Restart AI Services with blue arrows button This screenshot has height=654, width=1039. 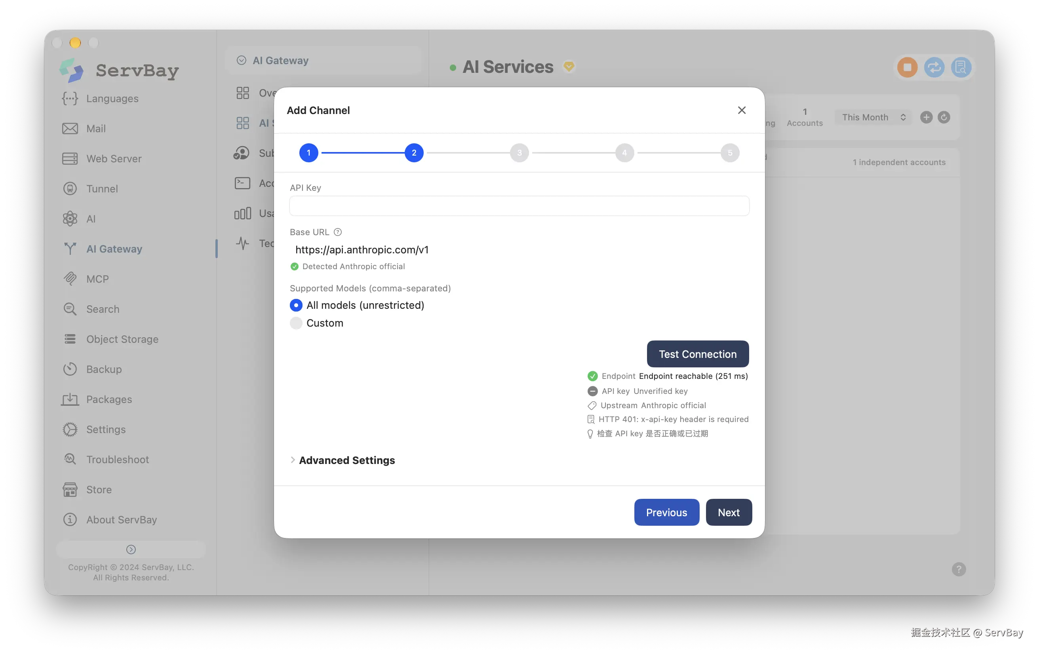click(x=934, y=67)
